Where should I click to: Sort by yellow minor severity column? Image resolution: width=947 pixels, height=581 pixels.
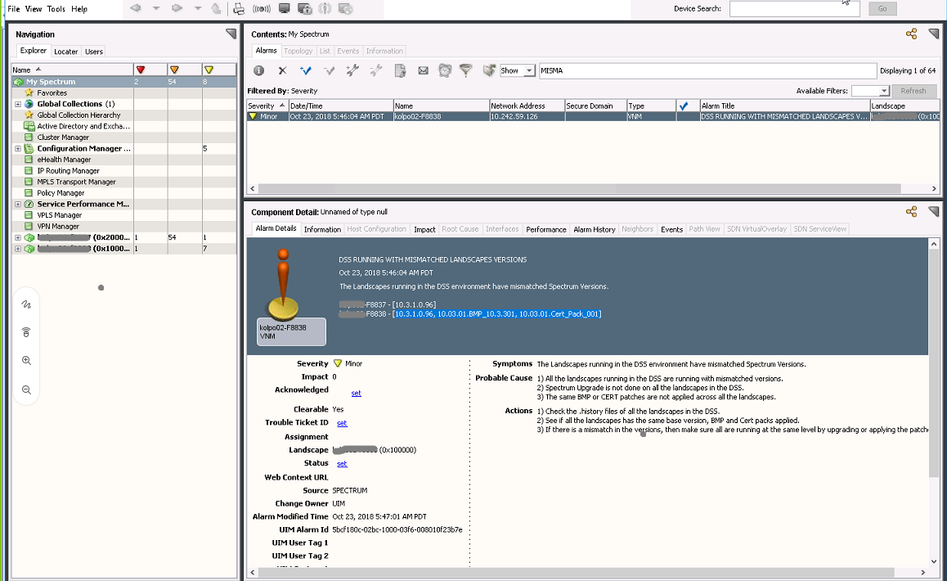[x=209, y=70]
